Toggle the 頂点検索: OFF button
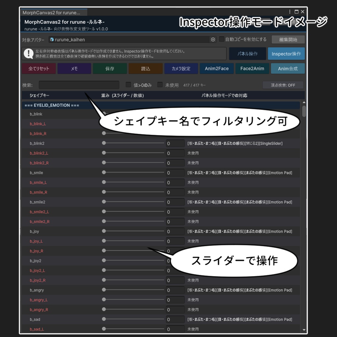 pos(283,85)
